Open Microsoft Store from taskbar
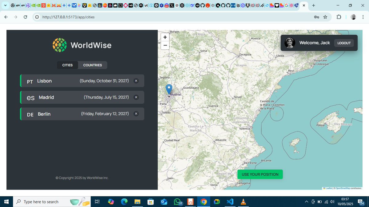The height and width of the screenshot is (207, 369). [150, 201]
